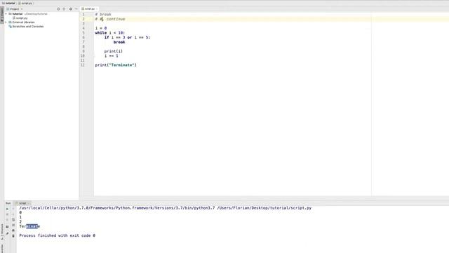Screen dimensions: 449x253
Task: Click the 'print(i)' code line
Action: coord(114,51)
